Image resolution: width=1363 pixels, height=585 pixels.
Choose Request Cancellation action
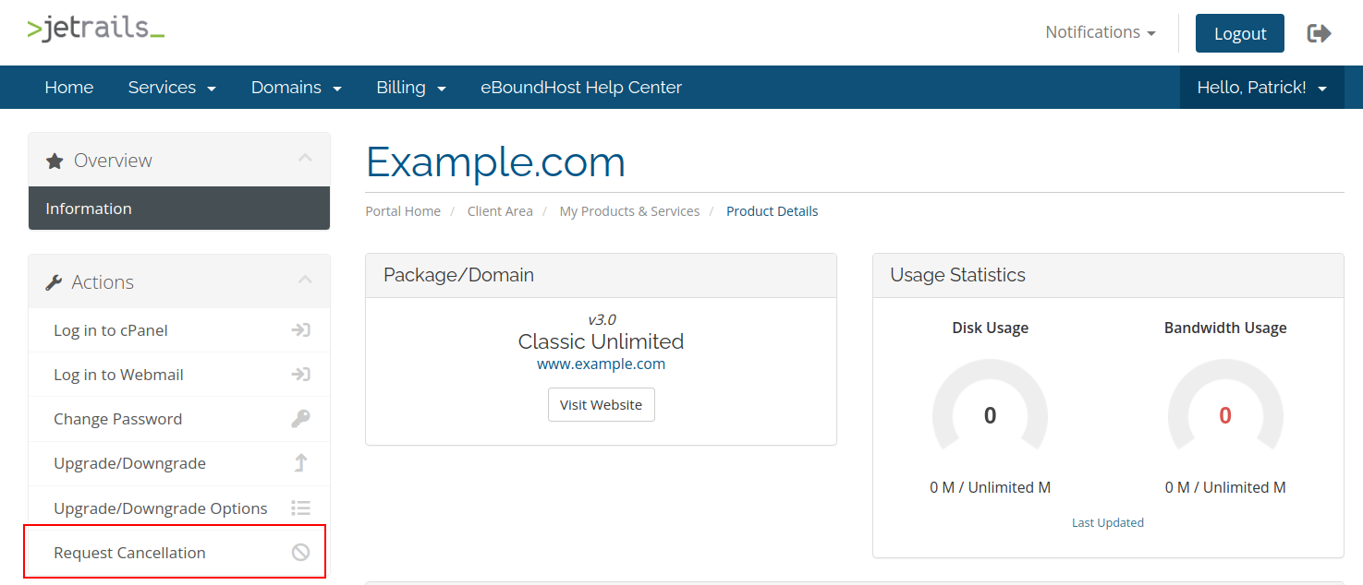click(x=179, y=553)
